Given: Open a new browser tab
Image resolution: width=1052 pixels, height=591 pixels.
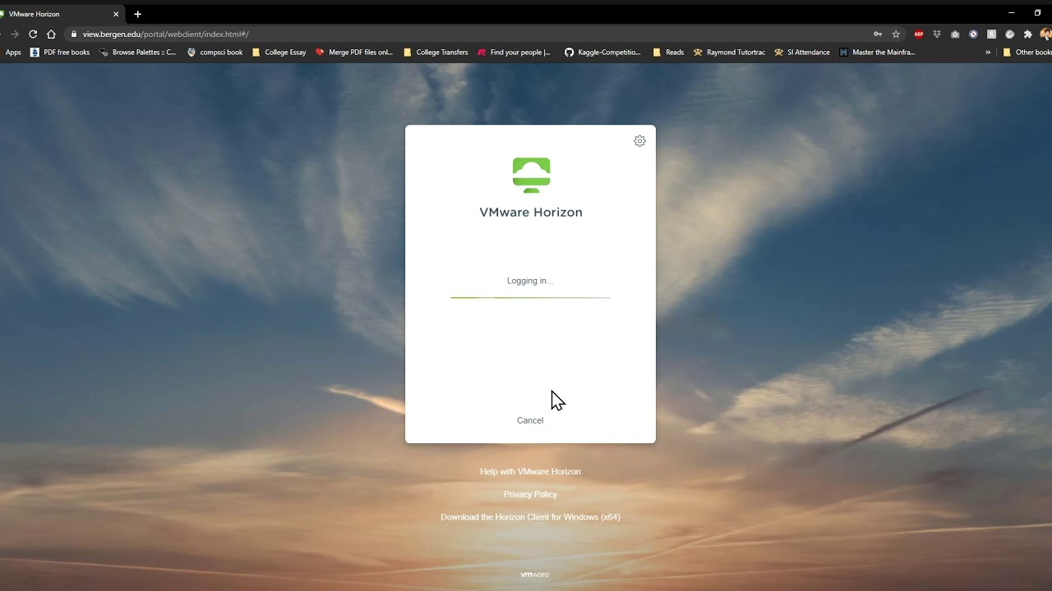Looking at the screenshot, I should (x=137, y=14).
